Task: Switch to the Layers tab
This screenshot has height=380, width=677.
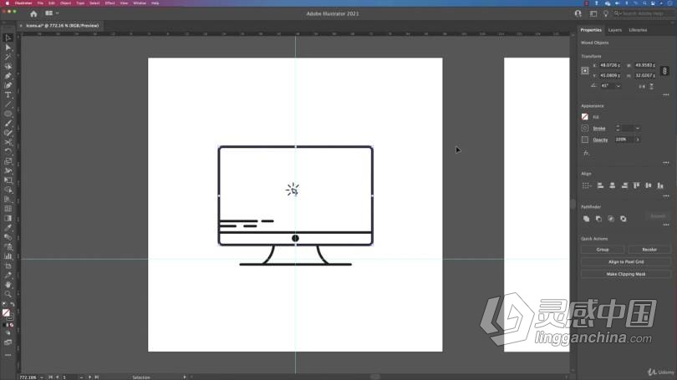Action: point(615,30)
